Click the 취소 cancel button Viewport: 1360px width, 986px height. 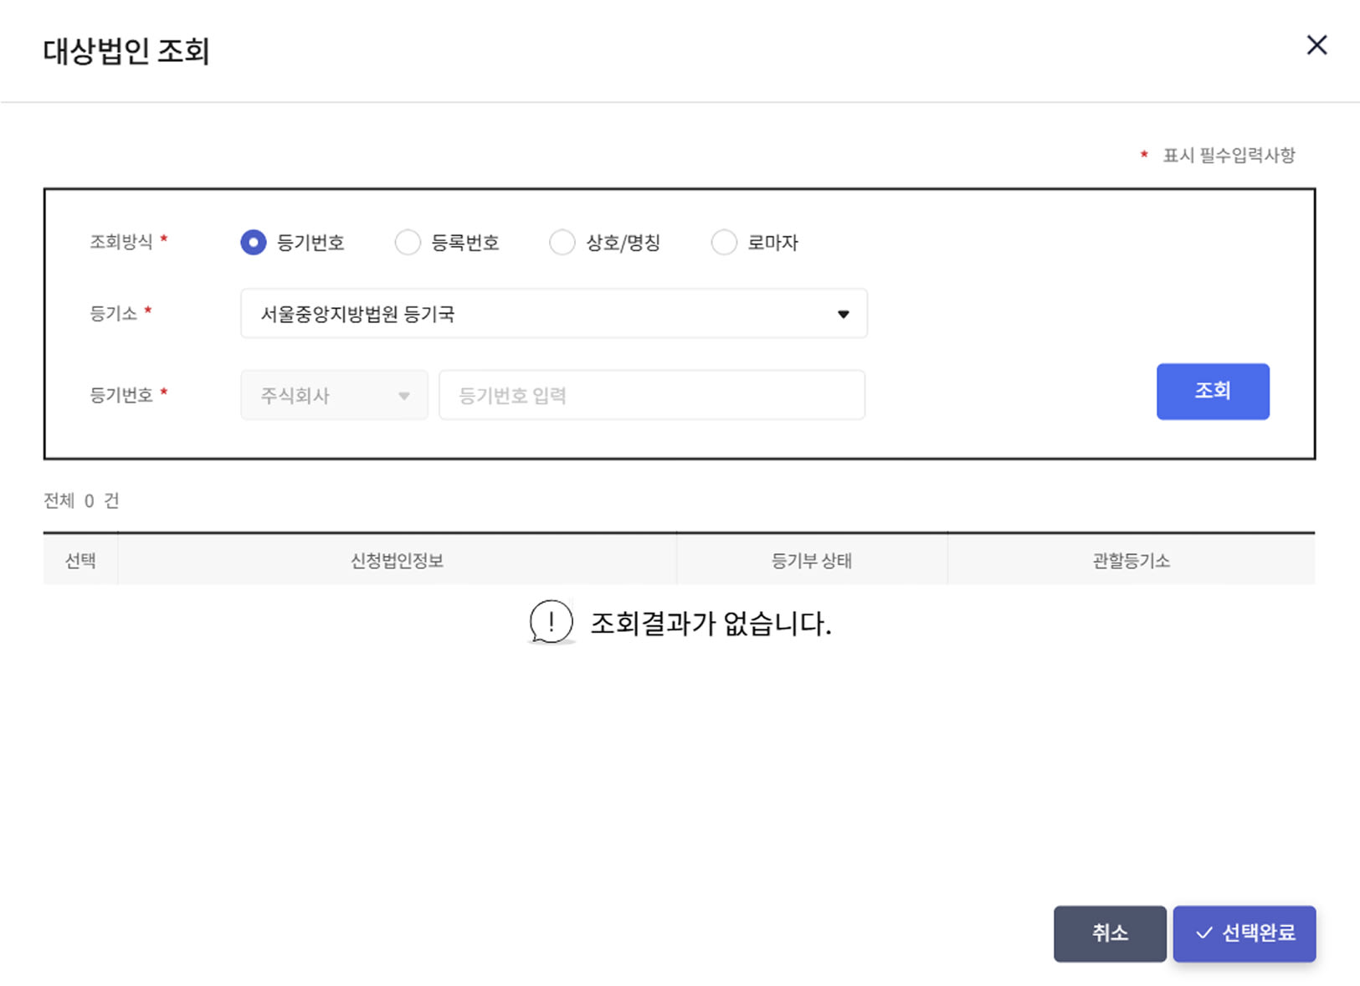(1110, 934)
